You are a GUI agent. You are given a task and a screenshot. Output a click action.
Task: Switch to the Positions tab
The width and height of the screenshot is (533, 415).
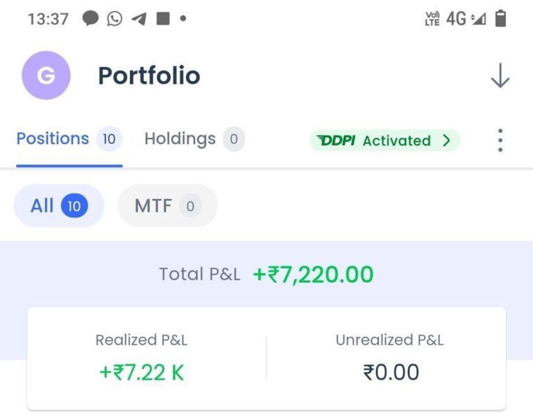click(x=53, y=139)
